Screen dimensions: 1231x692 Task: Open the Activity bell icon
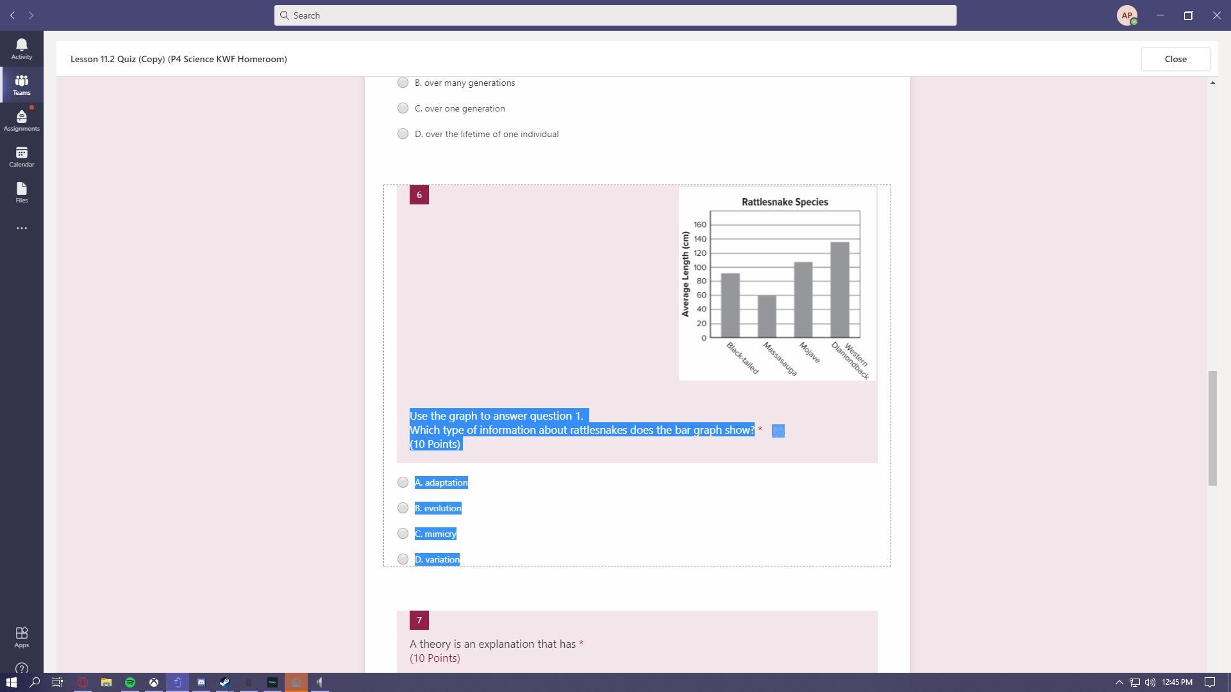coord(21,48)
